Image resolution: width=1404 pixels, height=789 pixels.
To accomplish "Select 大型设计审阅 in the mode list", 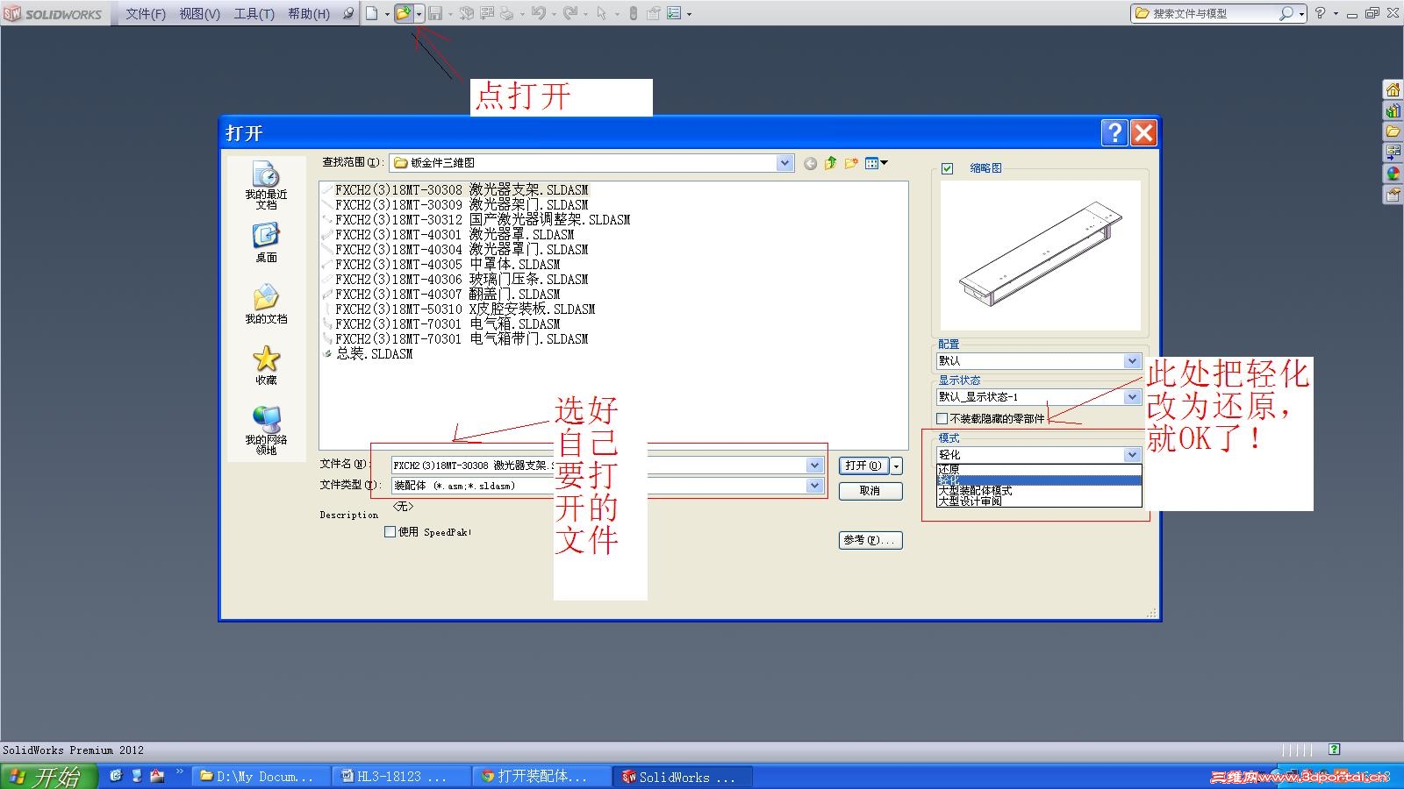I will coord(1039,501).
